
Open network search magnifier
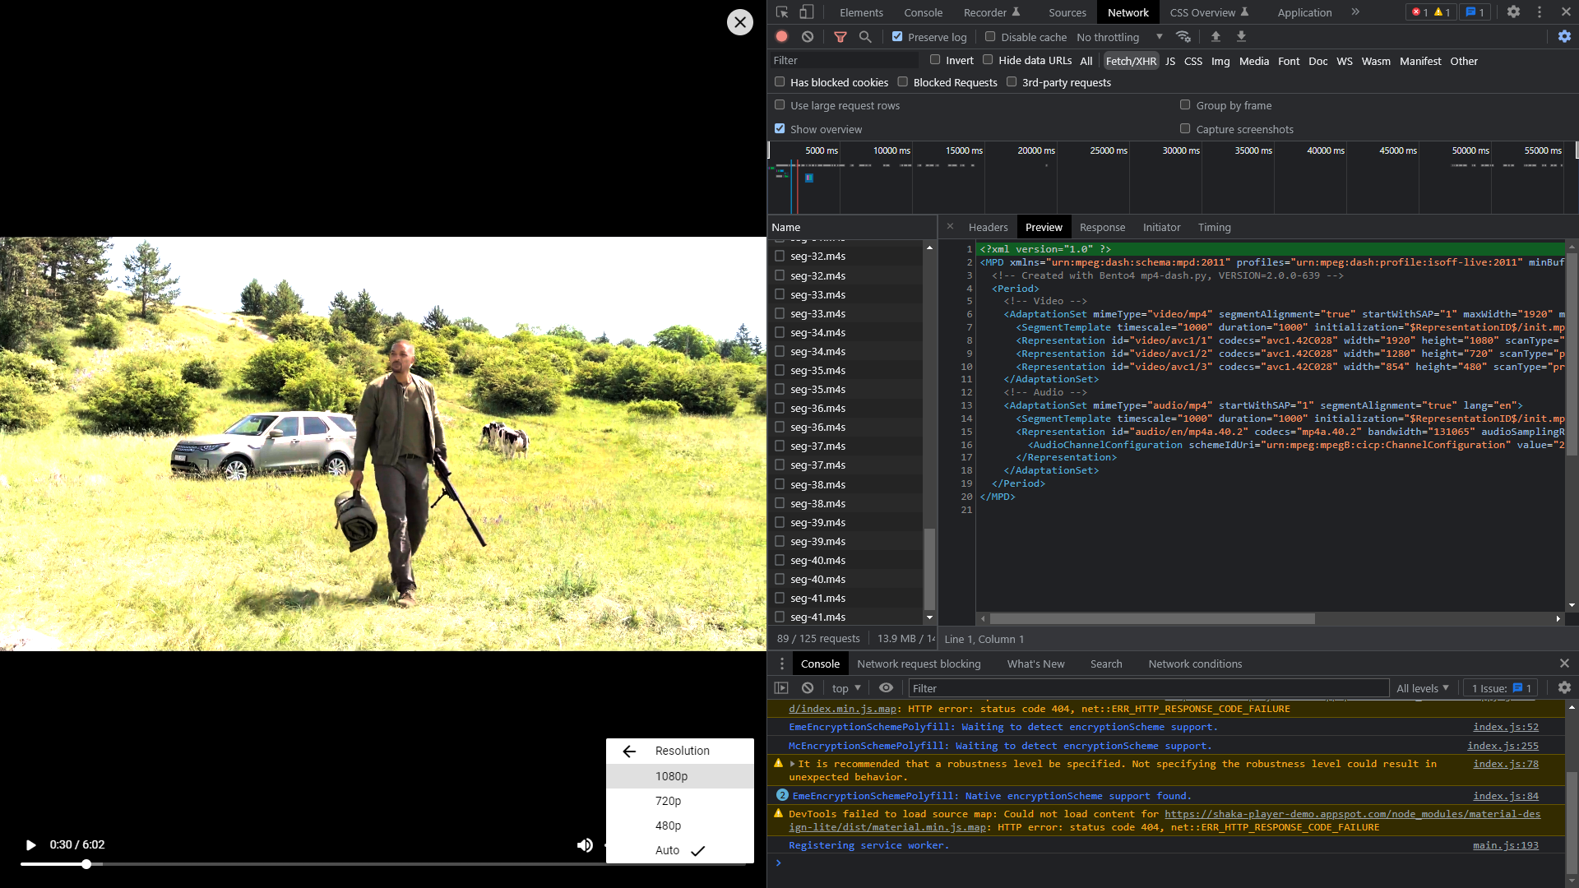click(x=865, y=37)
